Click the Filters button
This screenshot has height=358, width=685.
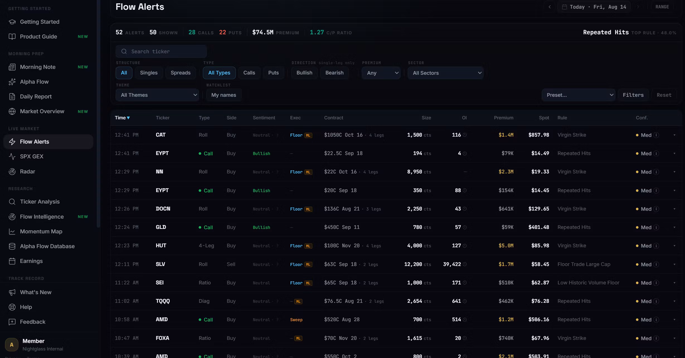point(633,95)
